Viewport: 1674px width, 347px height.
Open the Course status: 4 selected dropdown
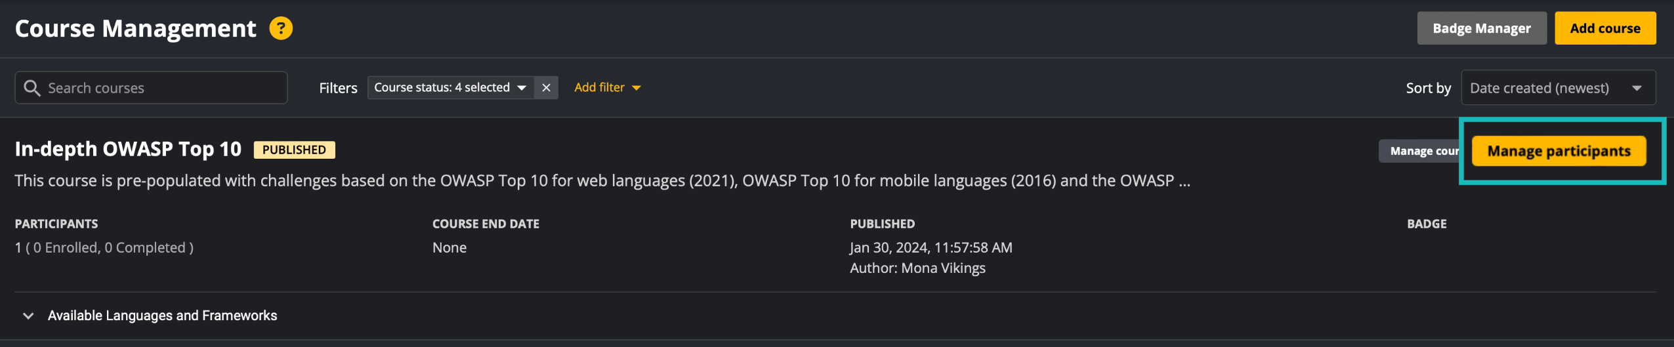tap(450, 88)
